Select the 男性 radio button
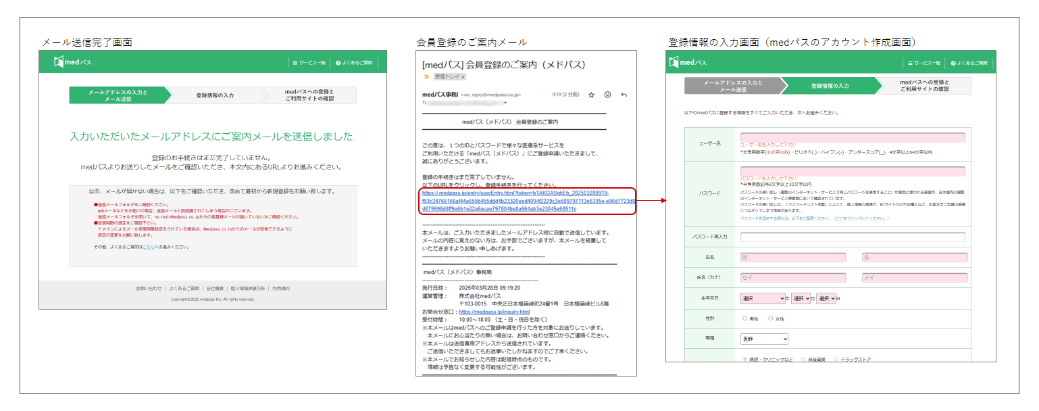Viewport: 1039px width, 411px height. (744, 318)
